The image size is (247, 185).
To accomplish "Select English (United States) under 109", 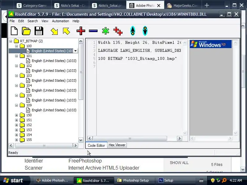I will [x=54, y=110].
